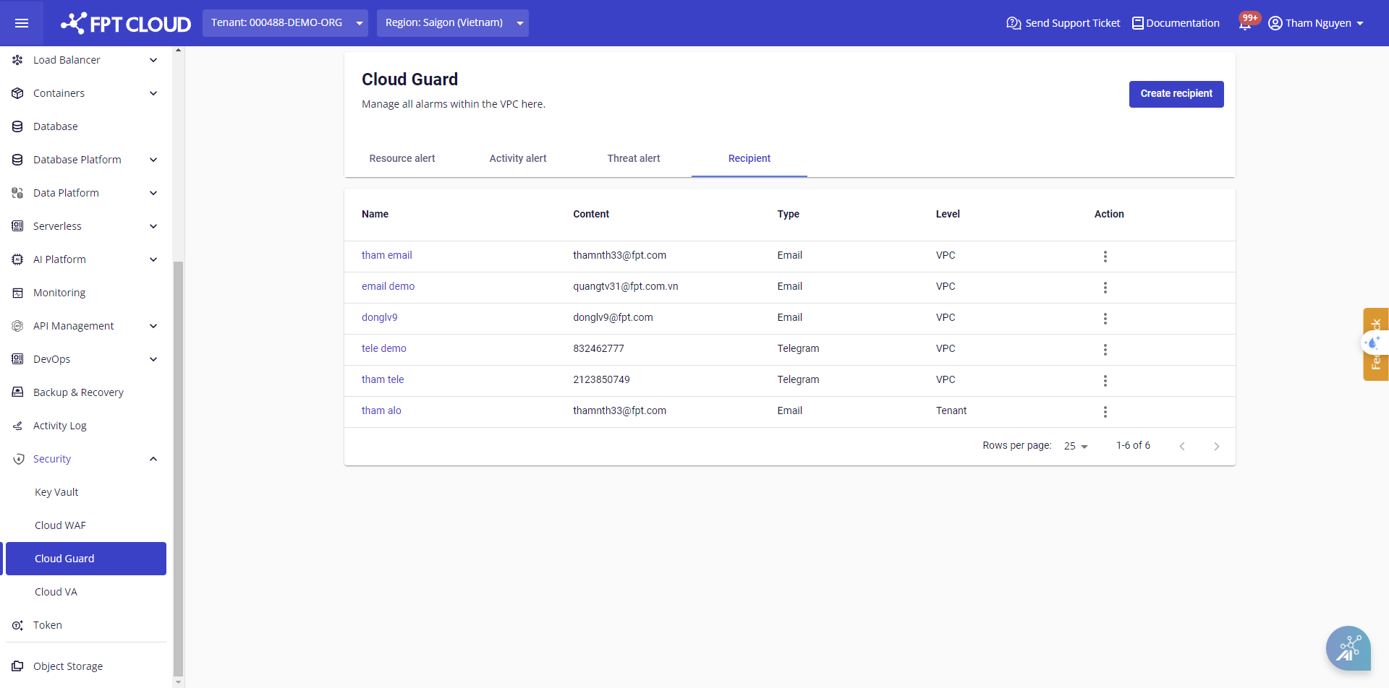Image resolution: width=1389 pixels, height=688 pixels.
Task: Open the AI assistant chat bubble
Action: (x=1348, y=648)
